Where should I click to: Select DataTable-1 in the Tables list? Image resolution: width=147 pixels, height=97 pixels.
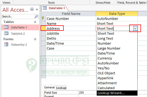[x=20, y=27]
